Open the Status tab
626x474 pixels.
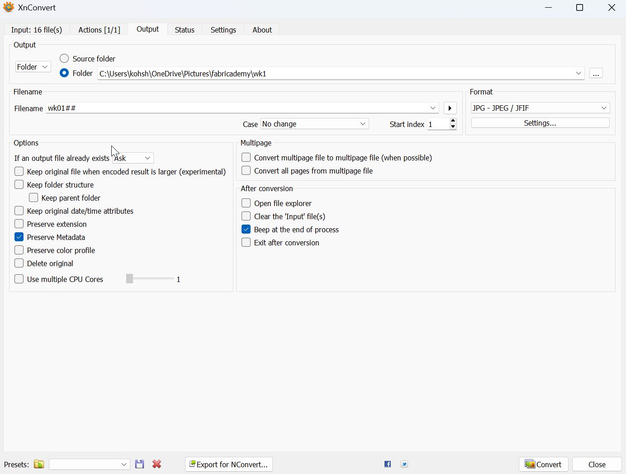(x=185, y=30)
